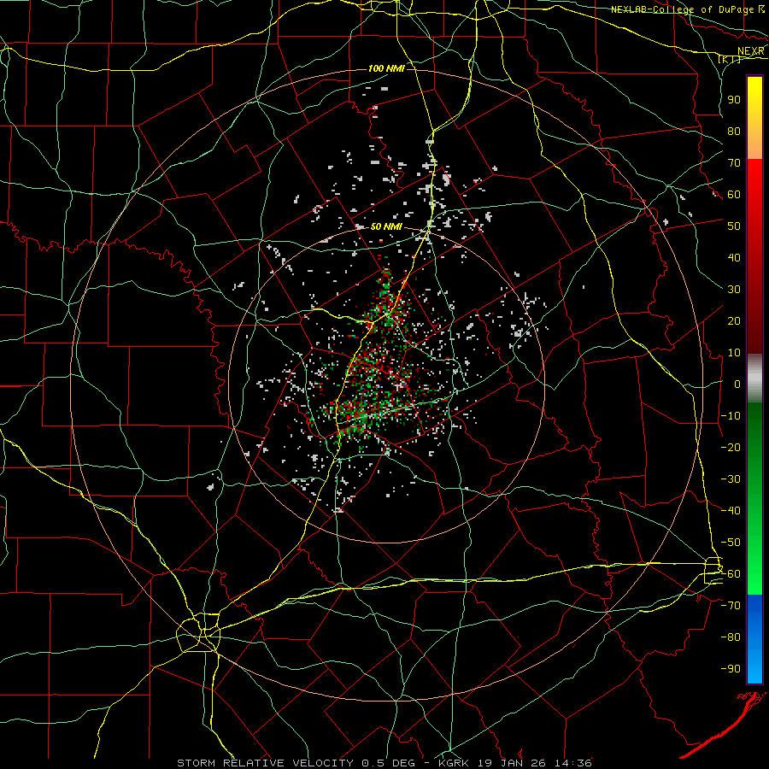Click the 50 NMI range ring label
The width and height of the screenshot is (769, 769).
click(x=386, y=226)
